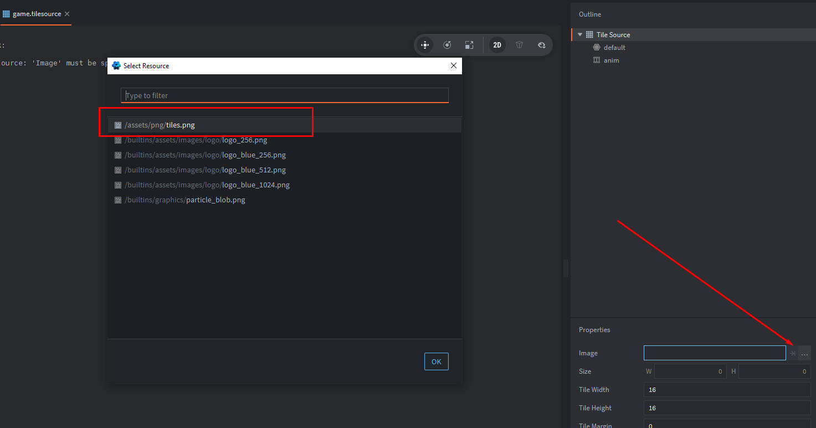Screen dimensions: 816x428
Task: Click the 'Type to filter' search field
Action: point(284,95)
